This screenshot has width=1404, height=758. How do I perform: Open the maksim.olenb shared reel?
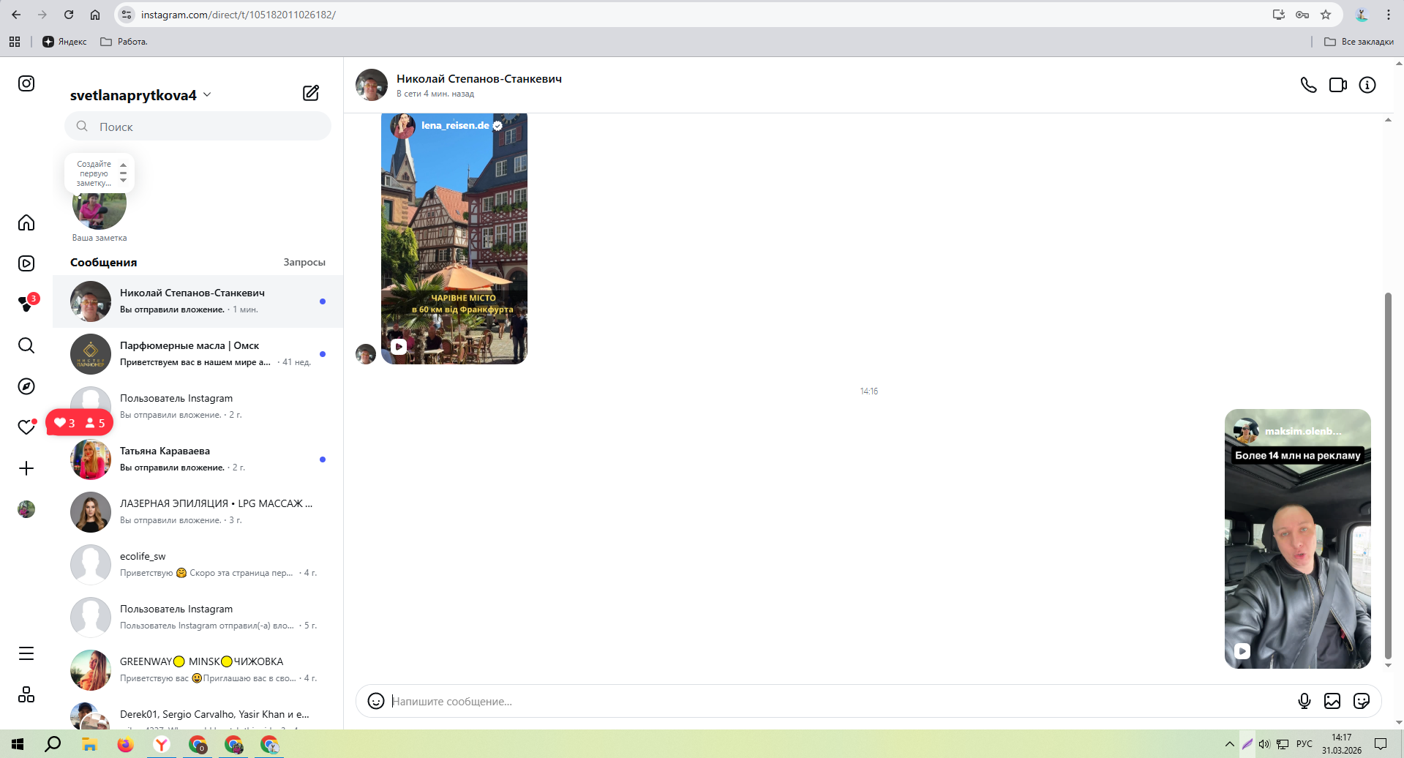pos(1298,539)
